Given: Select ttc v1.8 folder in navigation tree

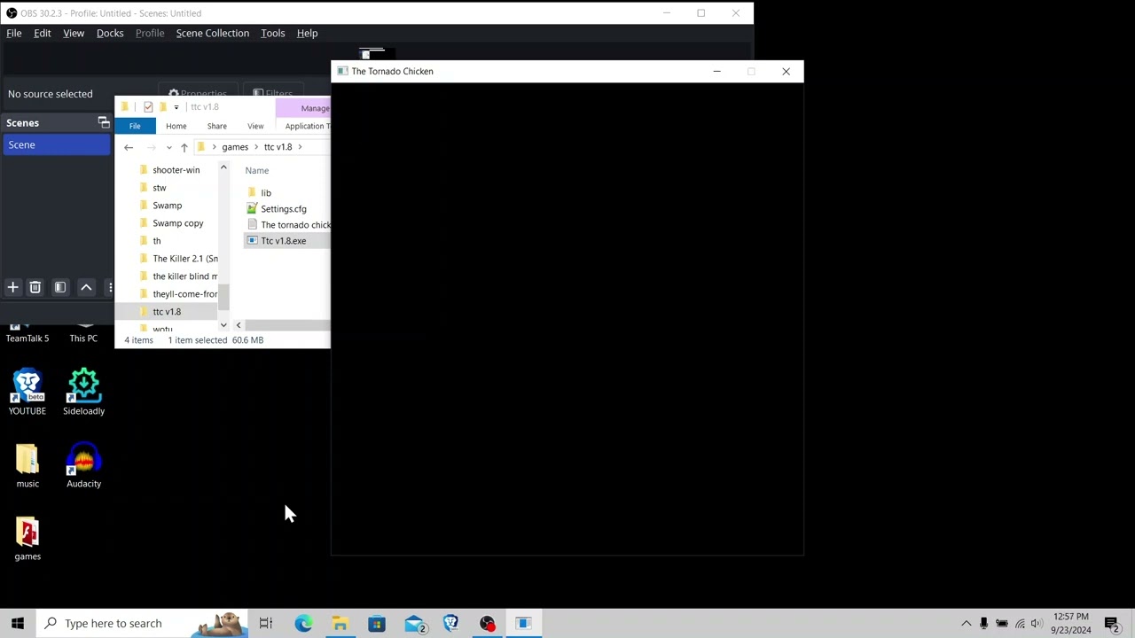Looking at the screenshot, I should pos(167,312).
